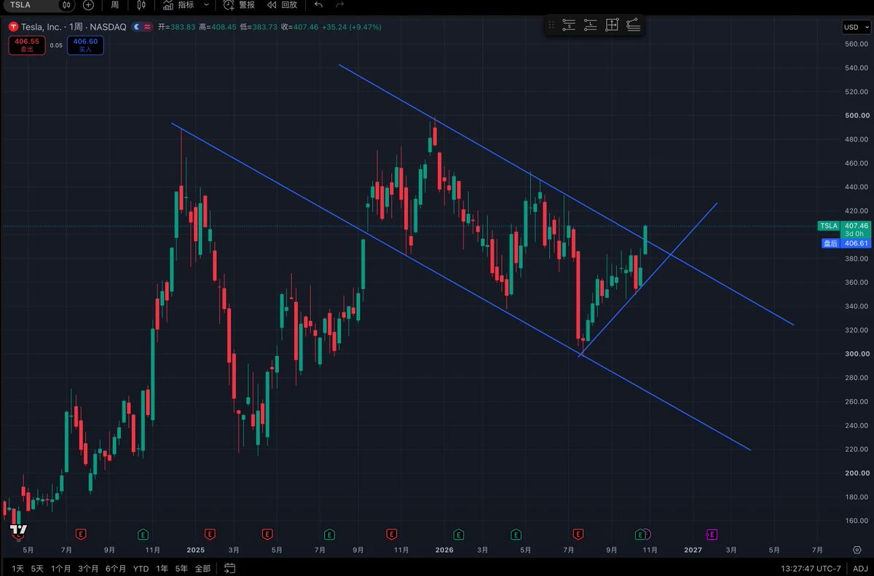Create a price alert with 警报
The image size is (874, 576).
pos(239,4)
